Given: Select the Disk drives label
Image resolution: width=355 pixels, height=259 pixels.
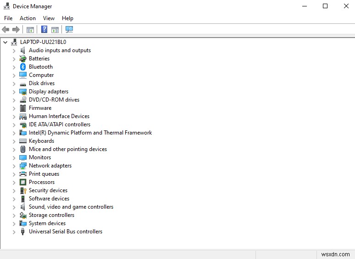Looking at the screenshot, I should click(42, 83).
